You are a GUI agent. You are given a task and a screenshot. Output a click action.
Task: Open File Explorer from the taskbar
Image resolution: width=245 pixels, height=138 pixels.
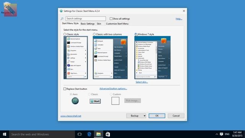click(x=98, y=134)
